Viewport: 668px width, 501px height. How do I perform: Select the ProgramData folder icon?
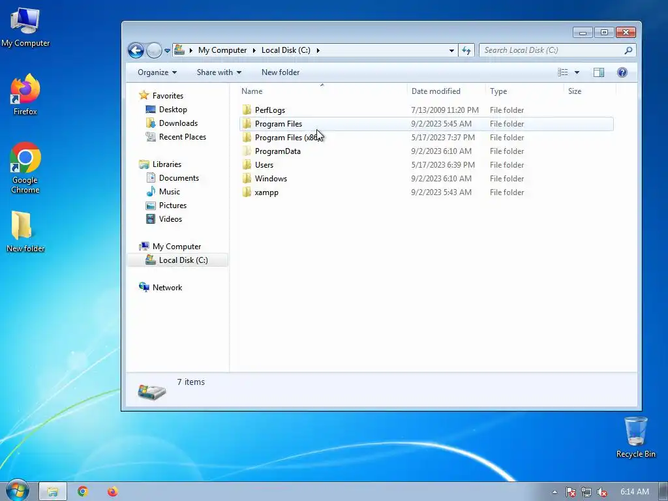click(247, 151)
